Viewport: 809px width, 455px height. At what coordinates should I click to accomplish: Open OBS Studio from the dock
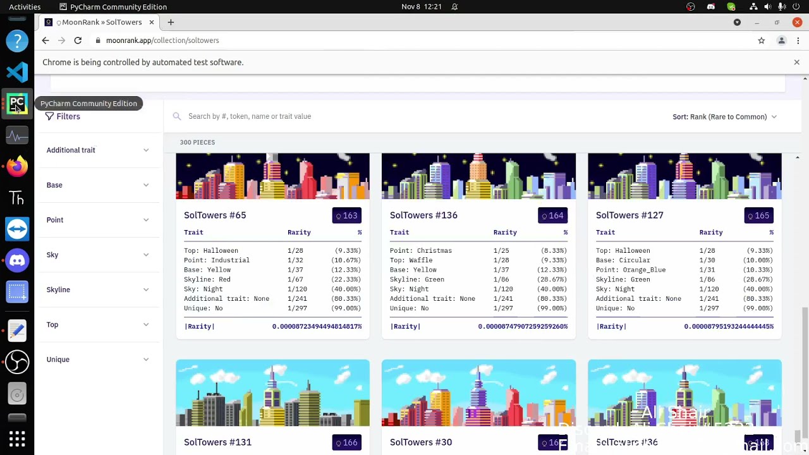pos(17,361)
